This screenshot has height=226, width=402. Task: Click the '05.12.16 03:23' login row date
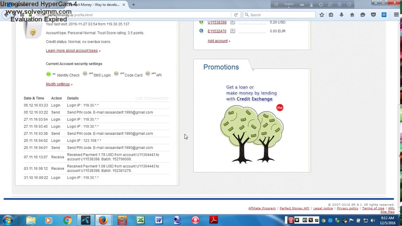(x=36, y=105)
